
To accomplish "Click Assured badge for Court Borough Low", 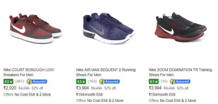I will click(x=37, y=81).
